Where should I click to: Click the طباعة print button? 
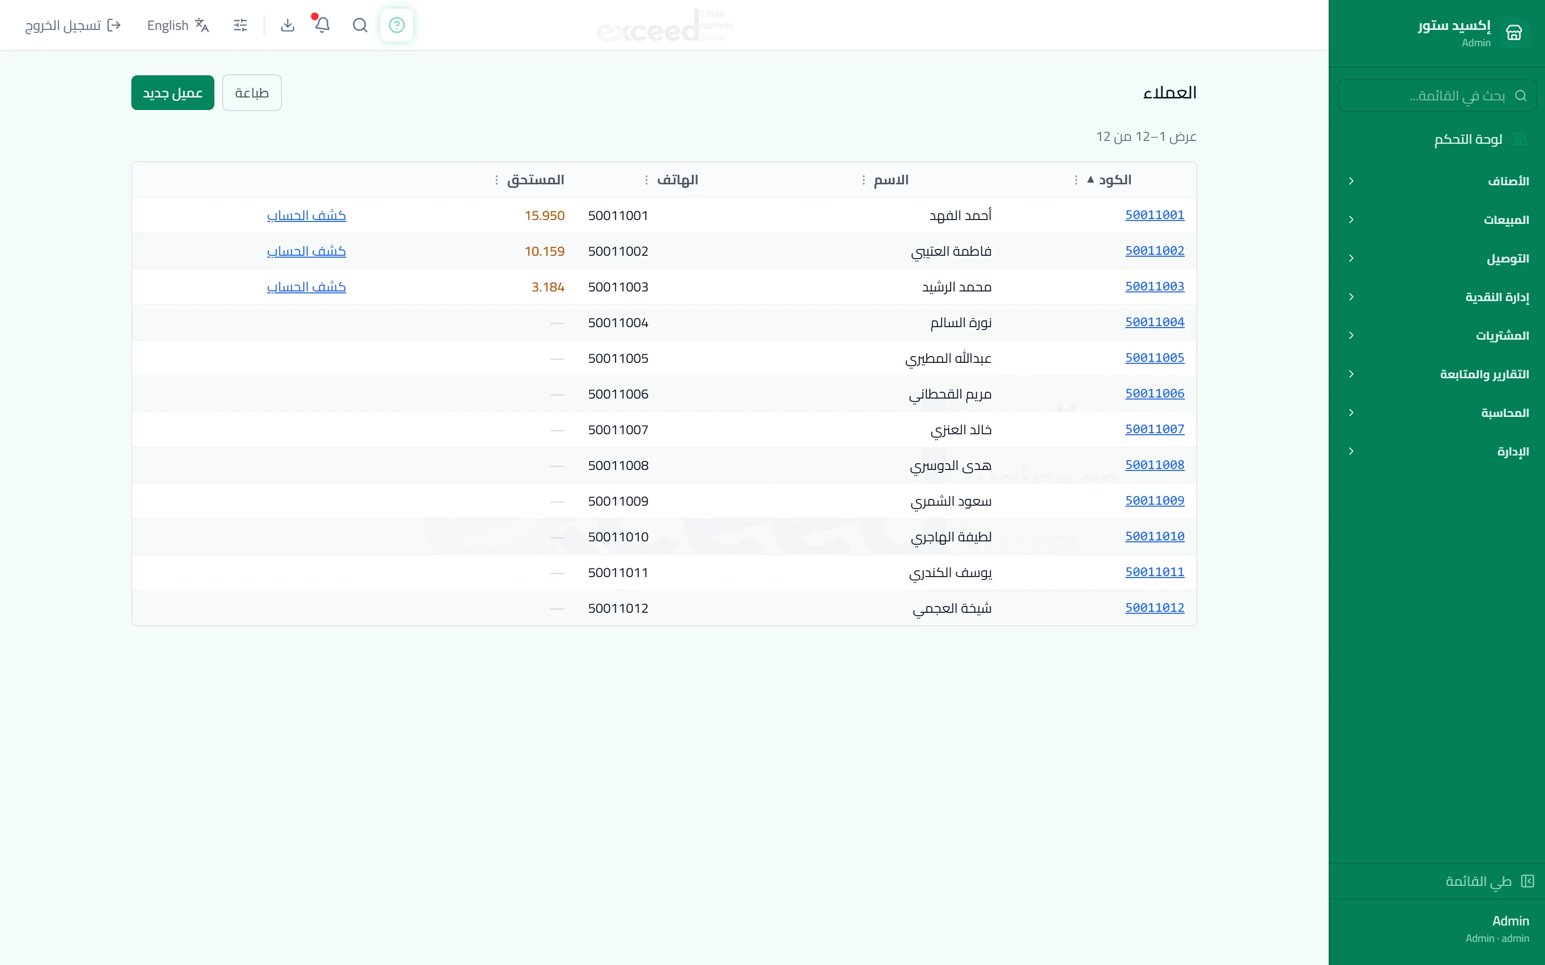[252, 93]
